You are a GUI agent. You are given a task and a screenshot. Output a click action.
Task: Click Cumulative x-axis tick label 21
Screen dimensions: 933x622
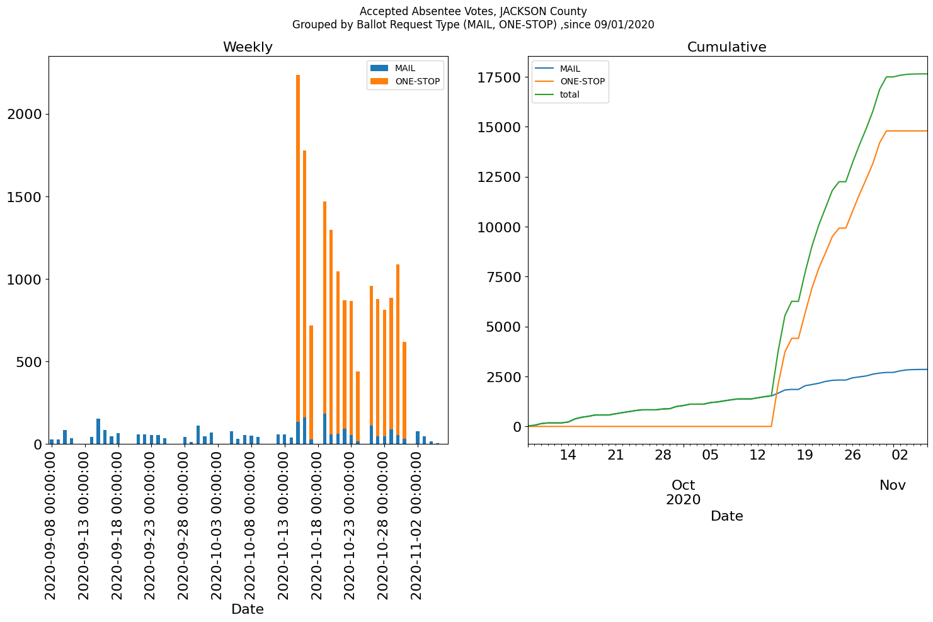click(x=615, y=455)
